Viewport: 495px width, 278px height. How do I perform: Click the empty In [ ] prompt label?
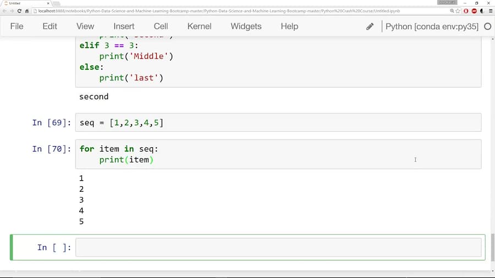[54, 248]
